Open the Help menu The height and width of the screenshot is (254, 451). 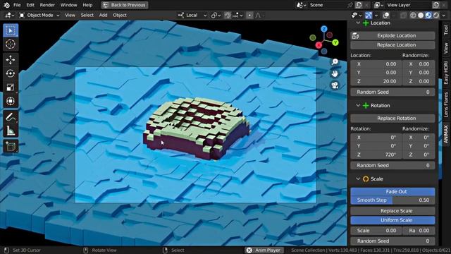[87, 5]
